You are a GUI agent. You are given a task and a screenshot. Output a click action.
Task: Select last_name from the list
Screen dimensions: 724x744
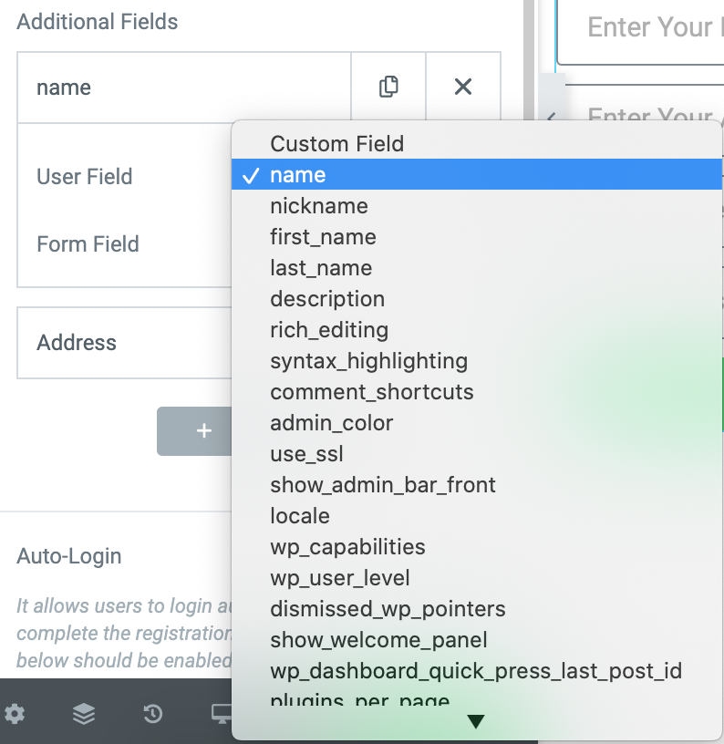click(477, 268)
